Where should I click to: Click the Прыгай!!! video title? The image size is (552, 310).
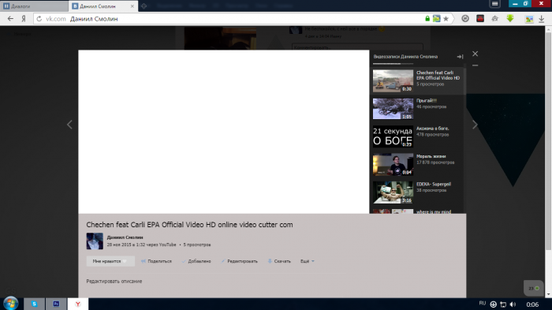point(427,101)
